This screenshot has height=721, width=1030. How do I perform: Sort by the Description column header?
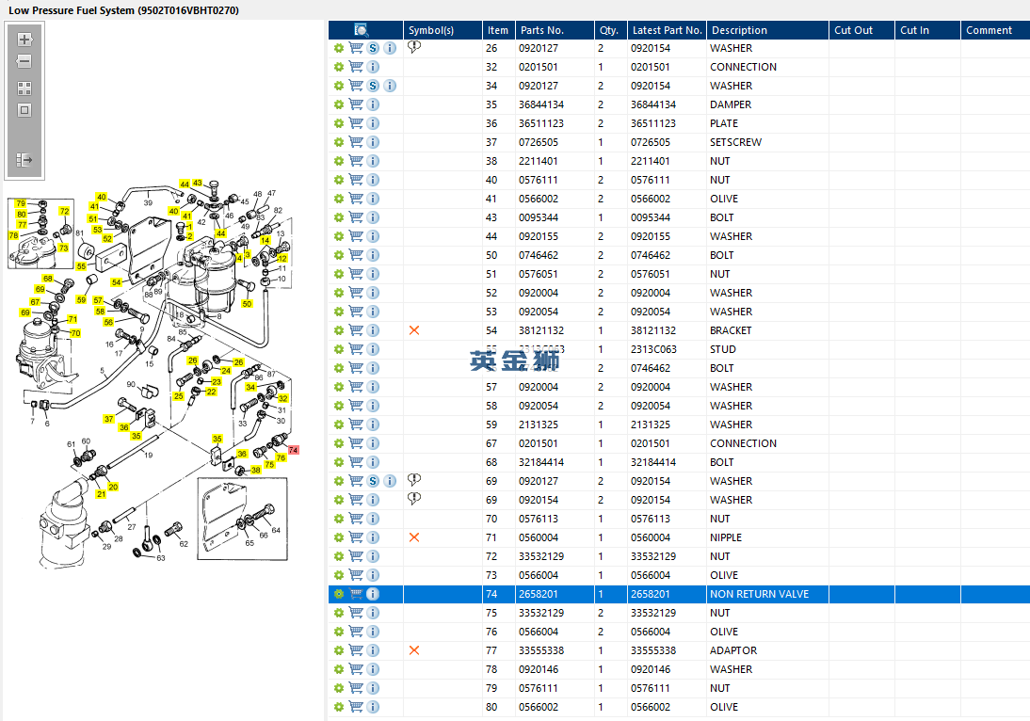[x=767, y=30]
